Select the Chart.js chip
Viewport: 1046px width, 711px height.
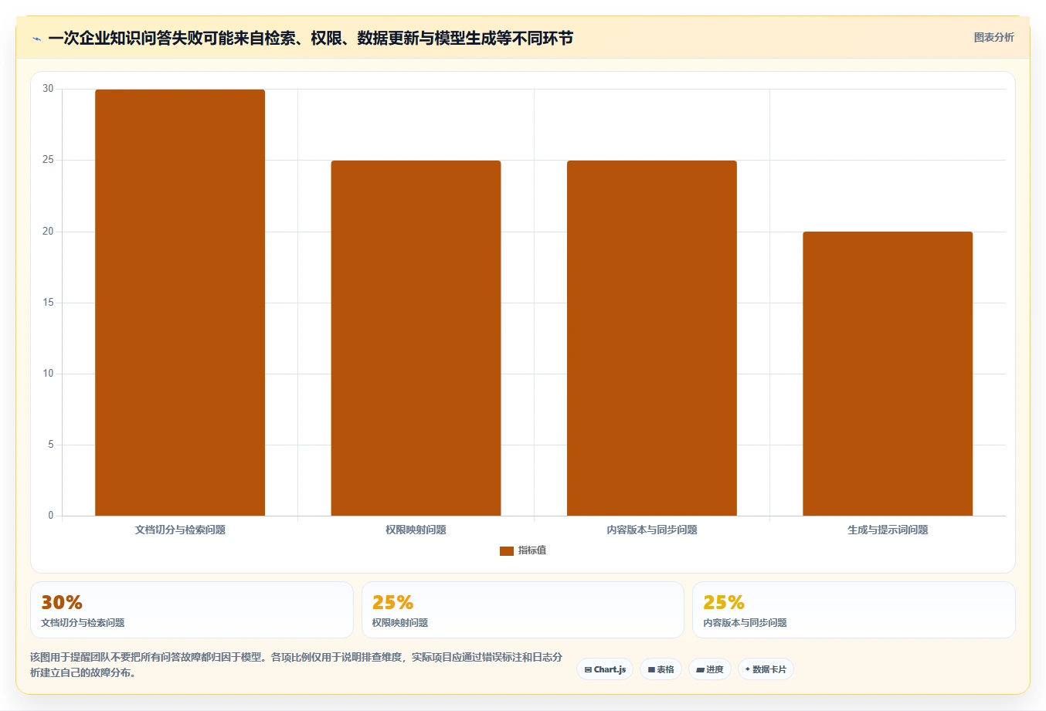click(605, 669)
